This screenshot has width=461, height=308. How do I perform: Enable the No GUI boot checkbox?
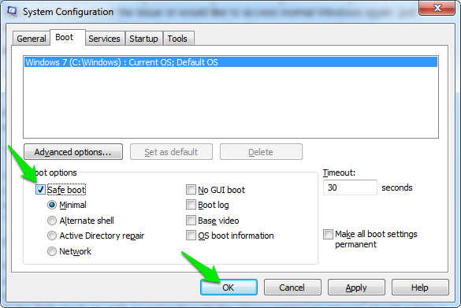[x=191, y=190]
